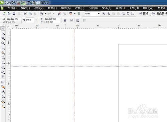Click the ruler origin corner icon

(x=8, y=27)
